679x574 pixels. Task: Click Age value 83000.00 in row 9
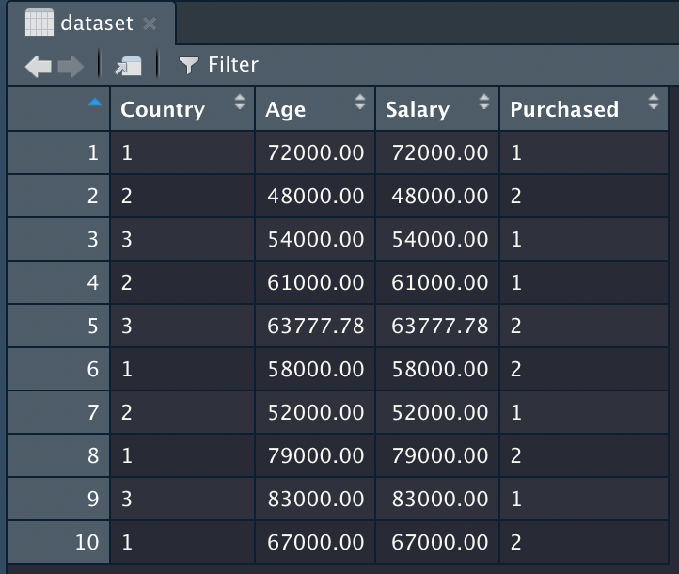point(316,499)
